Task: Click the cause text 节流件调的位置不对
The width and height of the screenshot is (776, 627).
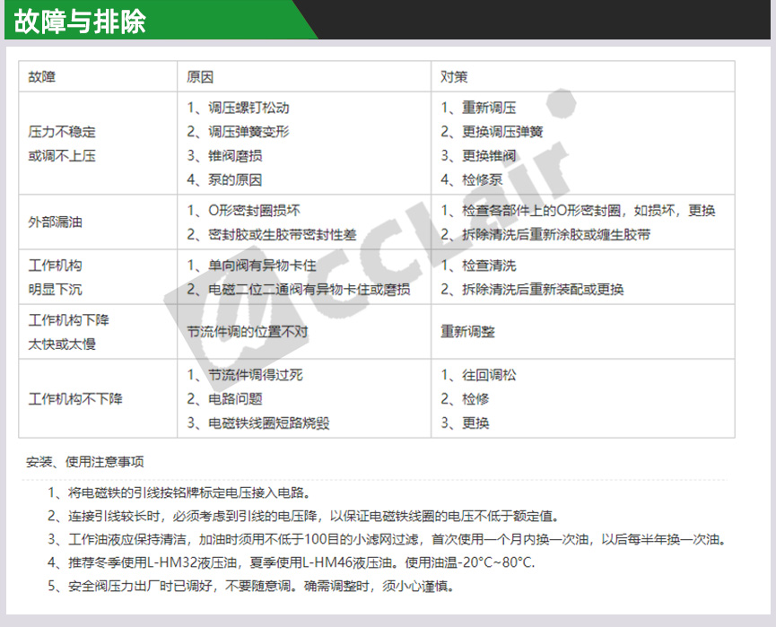Action: coord(248,332)
